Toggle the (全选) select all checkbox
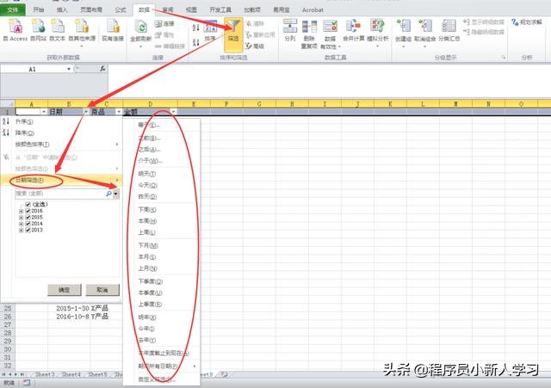The image size is (551, 388). coord(28,204)
